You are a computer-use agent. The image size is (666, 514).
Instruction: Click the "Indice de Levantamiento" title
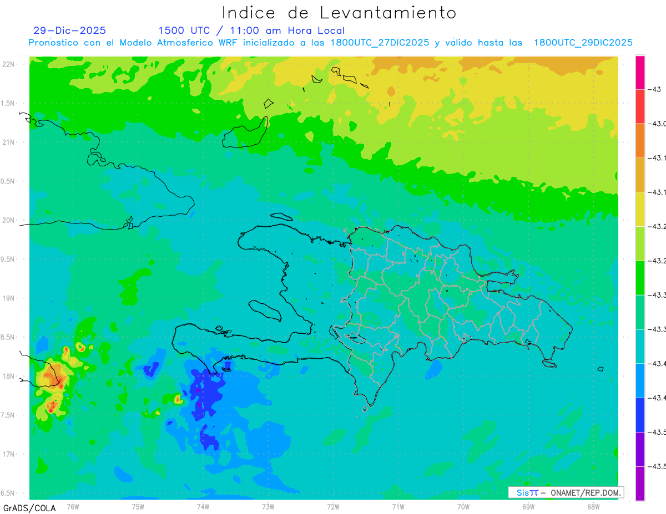(339, 12)
